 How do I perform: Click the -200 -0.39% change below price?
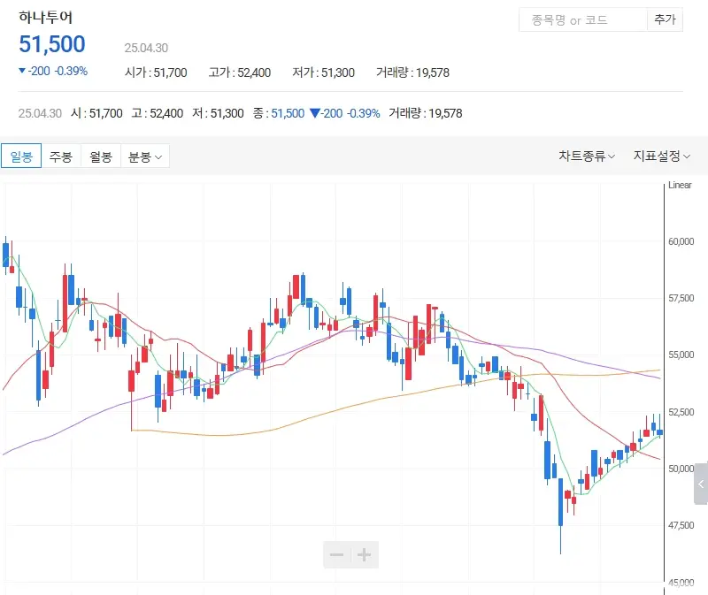tap(53, 71)
